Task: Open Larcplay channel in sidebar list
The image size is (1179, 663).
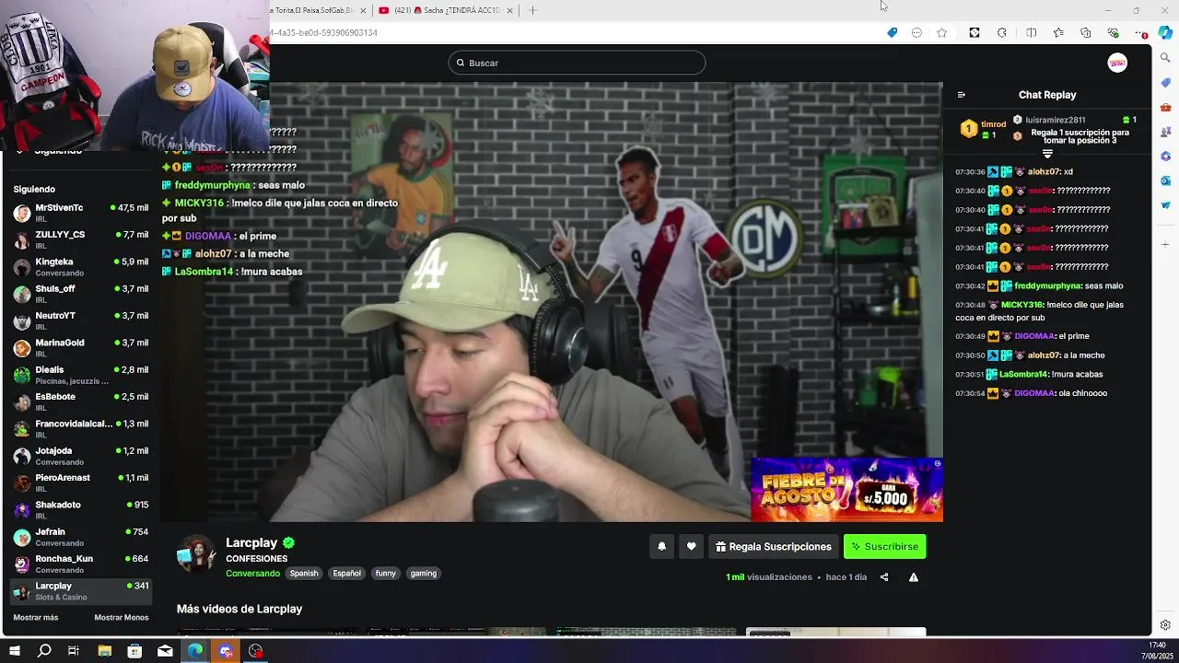Action: tap(81, 590)
